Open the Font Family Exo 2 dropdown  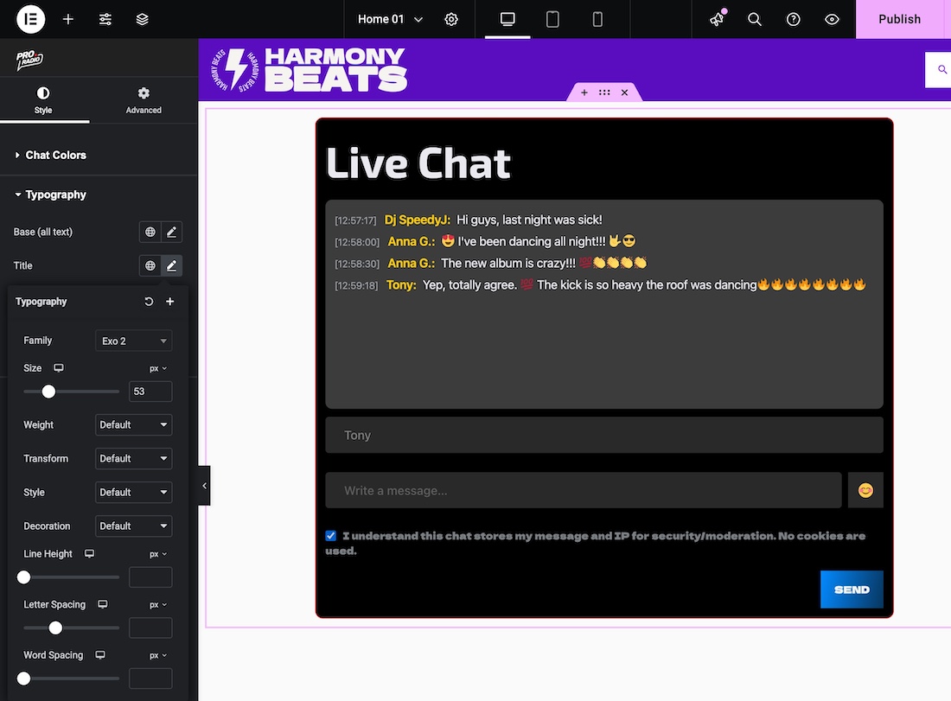tap(133, 341)
